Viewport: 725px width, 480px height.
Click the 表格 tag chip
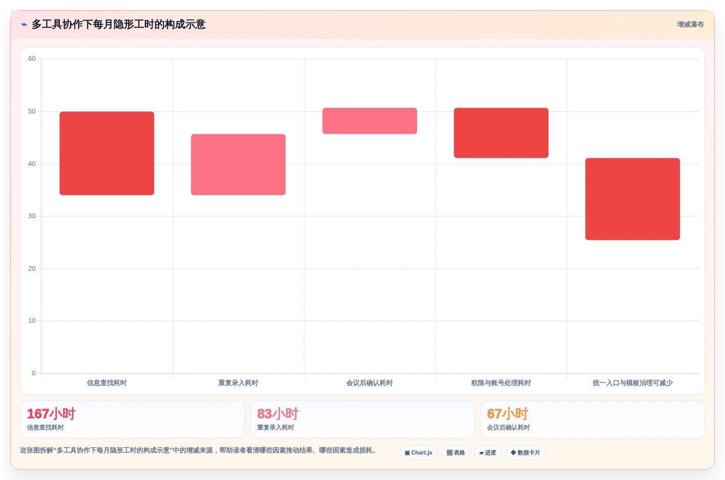[x=456, y=453]
